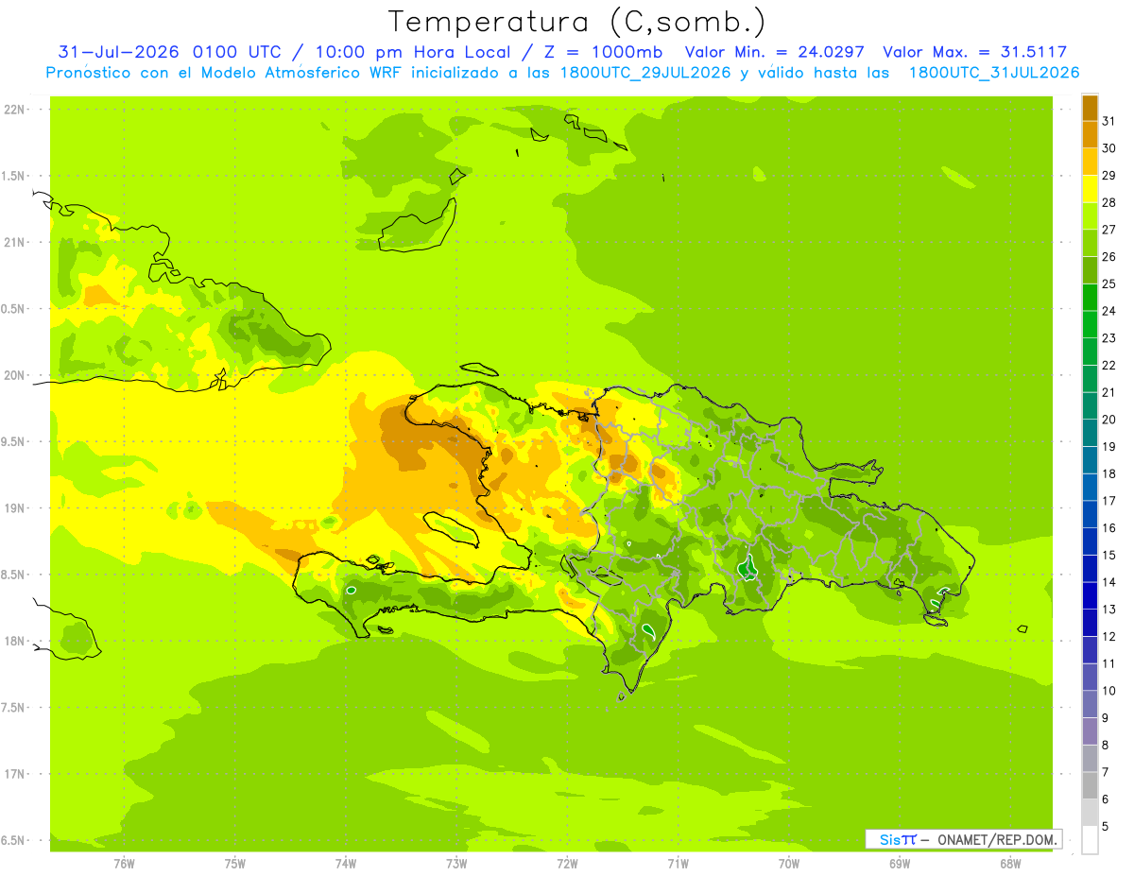Pick the gray swatch between 6 and 7

coord(1090,786)
